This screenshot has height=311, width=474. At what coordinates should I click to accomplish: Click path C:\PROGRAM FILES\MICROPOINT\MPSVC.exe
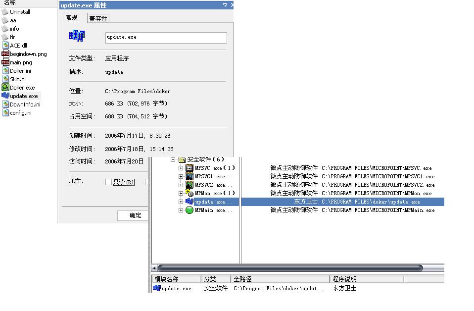(377, 168)
